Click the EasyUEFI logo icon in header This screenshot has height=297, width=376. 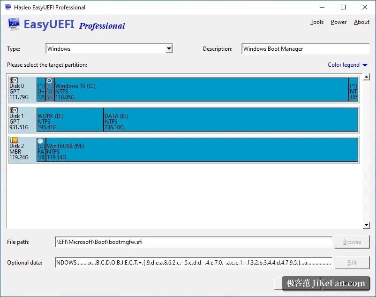tap(14, 24)
